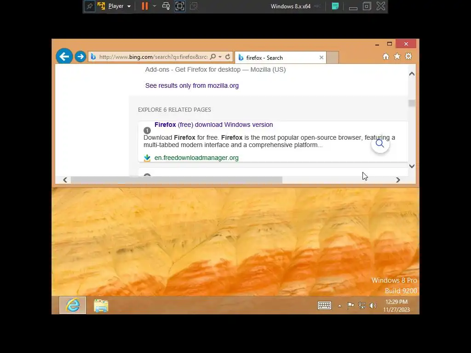471x353 pixels.
Task: Open the Action Center flag icon
Action: point(350,306)
